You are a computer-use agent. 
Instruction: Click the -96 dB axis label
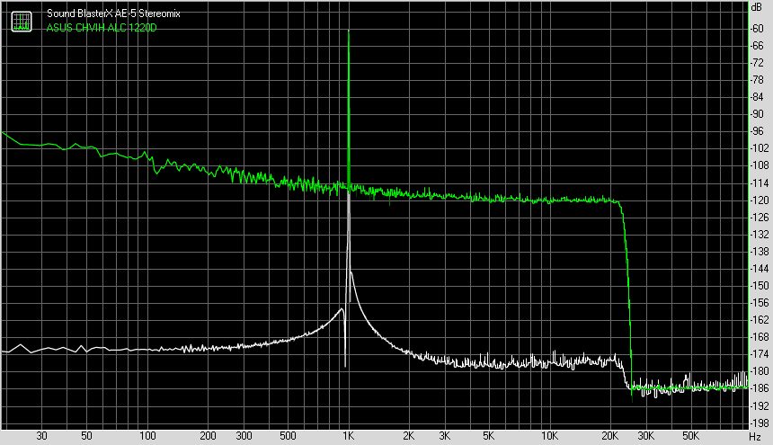[757, 131]
